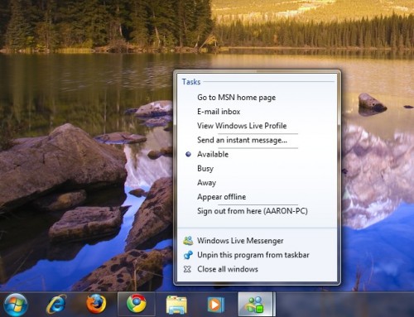The width and height of the screenshot is (414, 317).
Task: Set status to Away
Action: pos(206,183)
